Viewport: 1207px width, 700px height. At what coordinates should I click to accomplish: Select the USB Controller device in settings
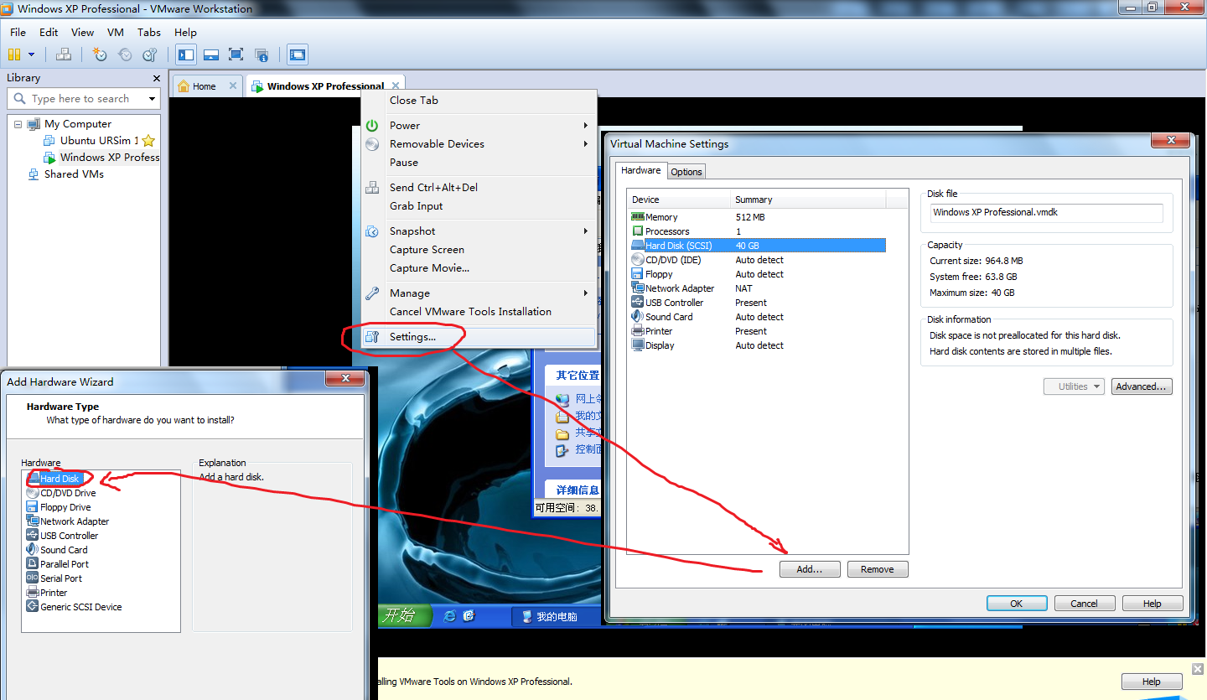coord(758,303)
